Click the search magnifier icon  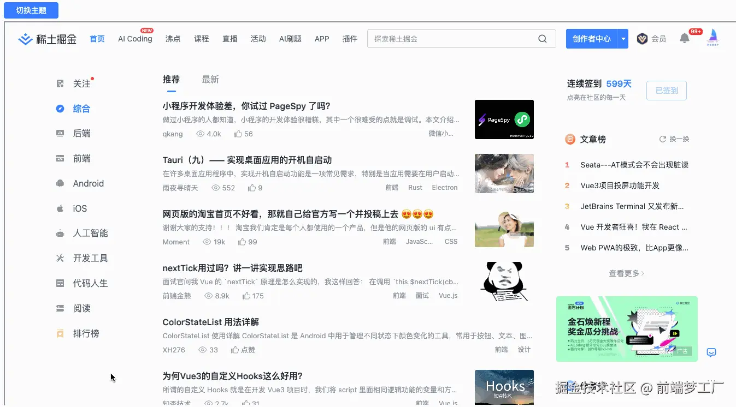(543, 39)
